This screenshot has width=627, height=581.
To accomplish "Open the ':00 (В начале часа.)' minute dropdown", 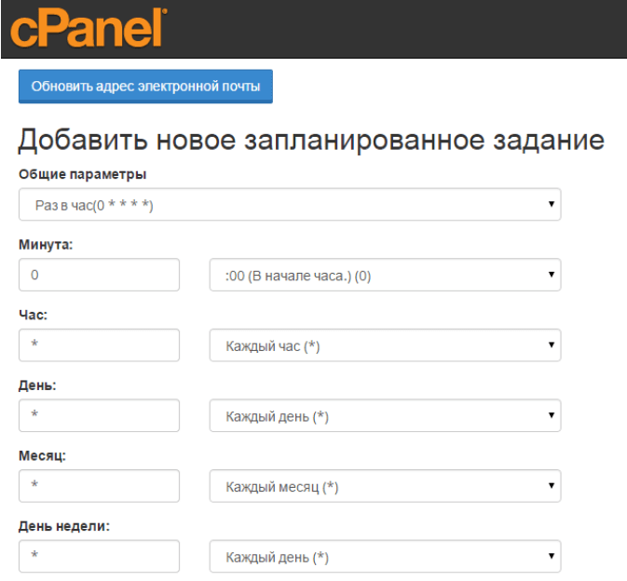I will [x=385, y=275].
